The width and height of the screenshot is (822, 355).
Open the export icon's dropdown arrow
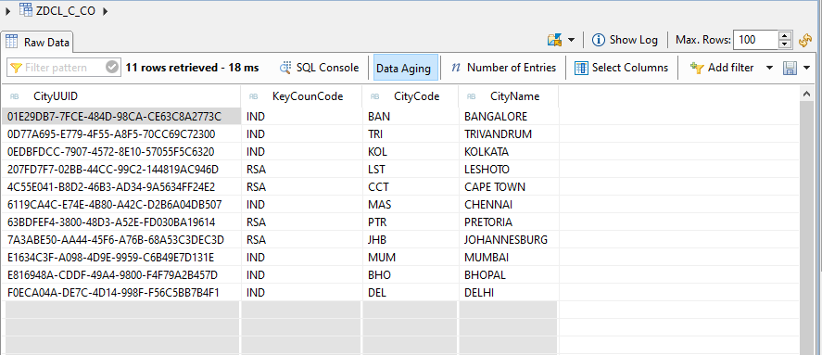[x=572, y=40]
